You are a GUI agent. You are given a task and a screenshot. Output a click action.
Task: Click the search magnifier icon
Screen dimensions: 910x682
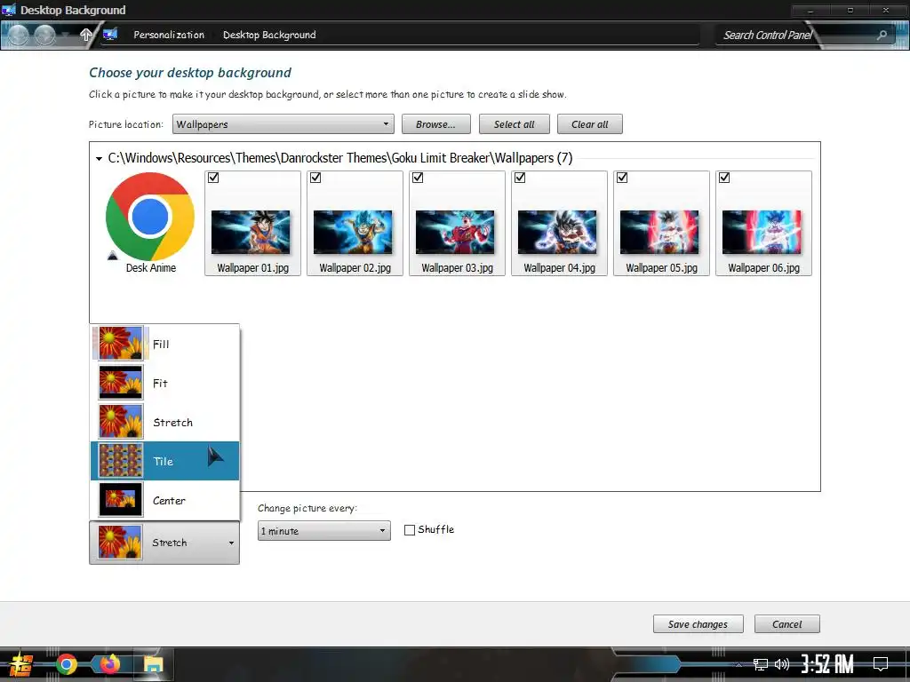pyautogui.click(x=882, y=35)
